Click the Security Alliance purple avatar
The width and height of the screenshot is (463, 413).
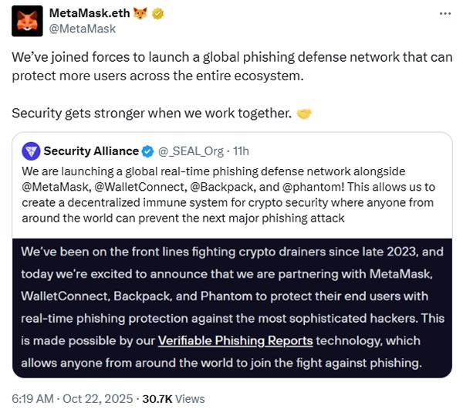coord(31,151)
